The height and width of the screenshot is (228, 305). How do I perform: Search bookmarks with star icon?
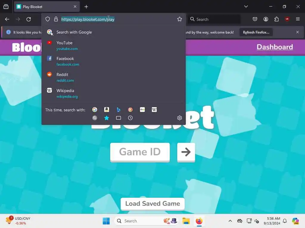(107, 118)
